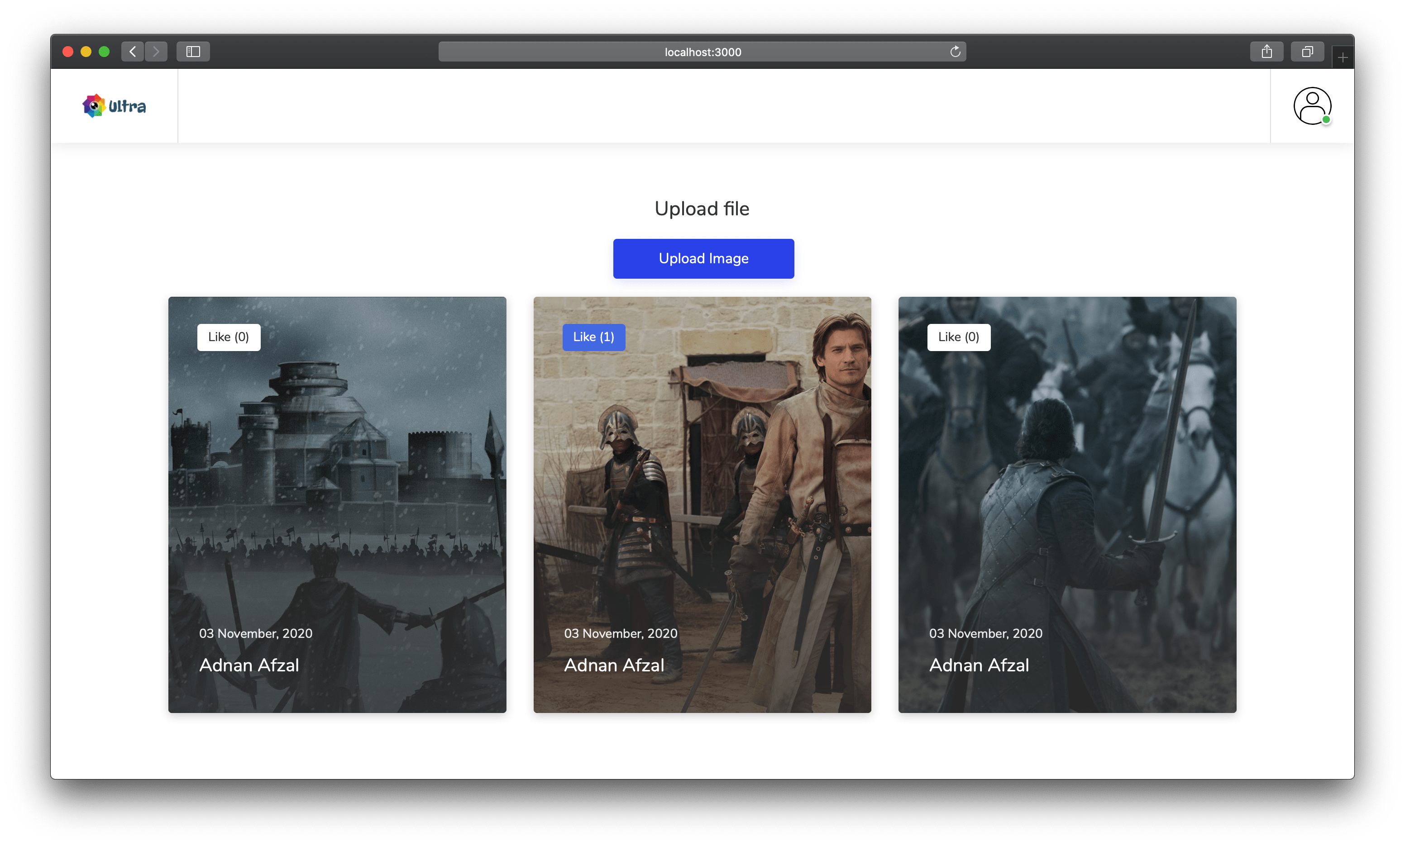
Task: Open the Safari share button
Action: [1266, 51]
